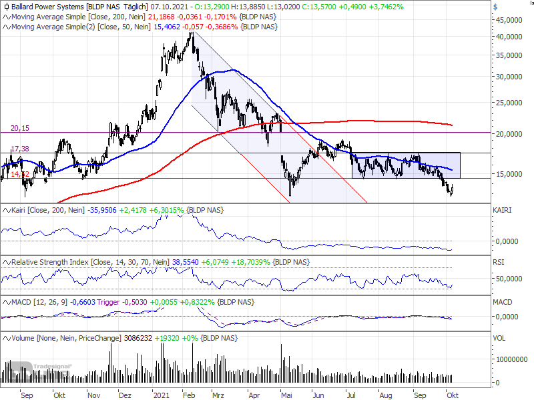Click the MACD Trigger label
Image resolution: width=534 pixels, height=400 pixels.
[108, 302]
